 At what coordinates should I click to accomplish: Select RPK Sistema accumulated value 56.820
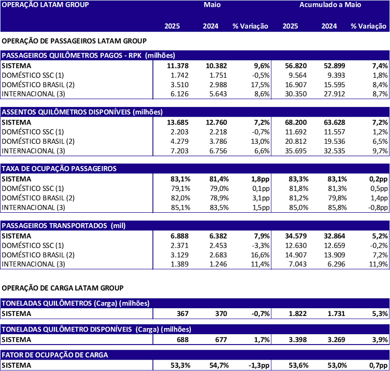pyautogui.click(x=296, y=66)
